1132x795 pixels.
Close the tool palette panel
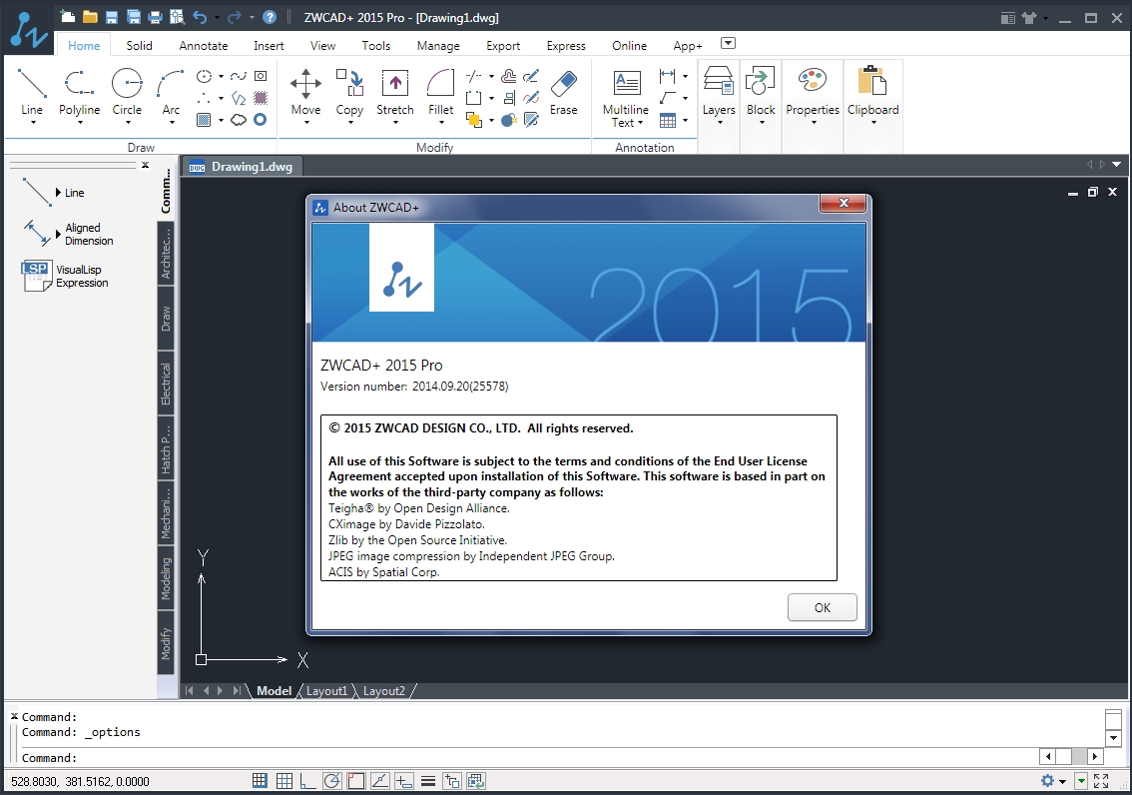[145, 165]
